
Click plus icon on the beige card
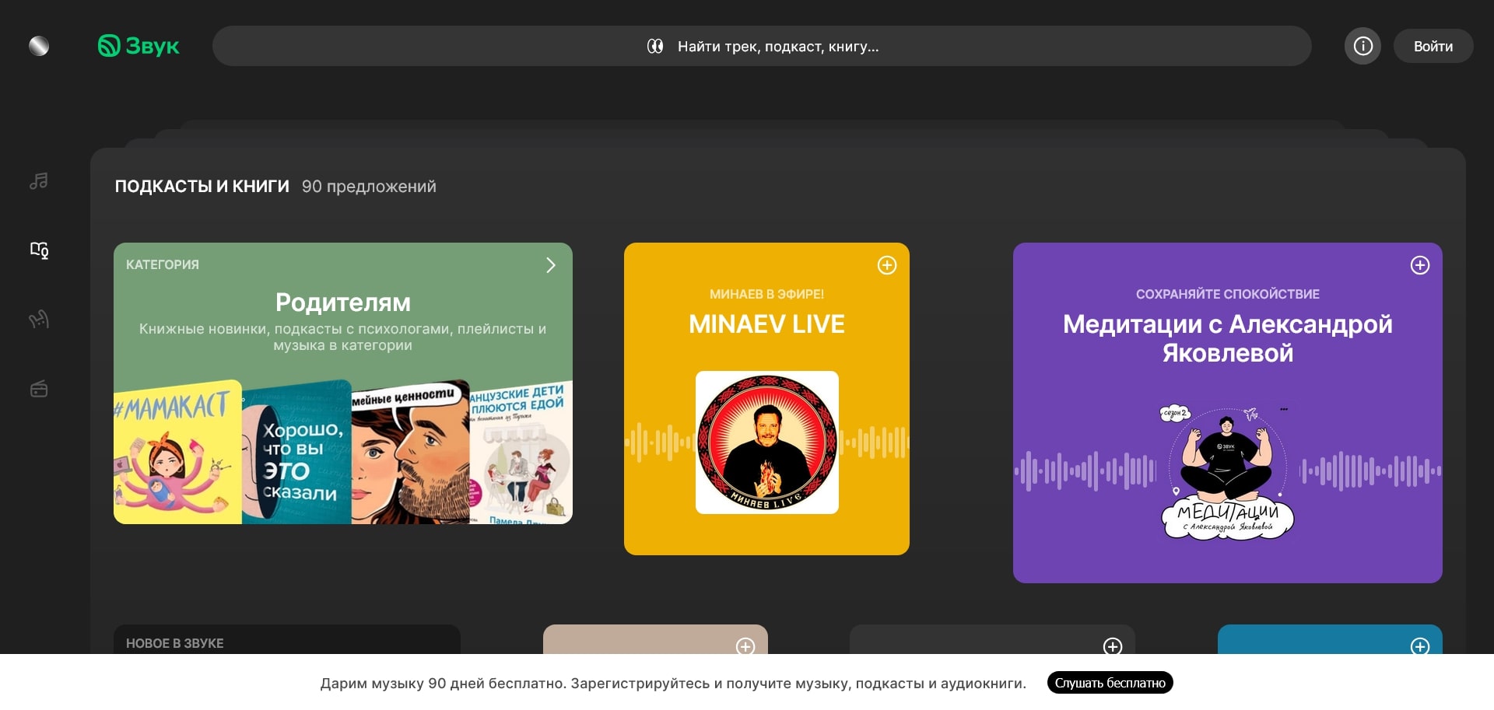coord(745,646)
